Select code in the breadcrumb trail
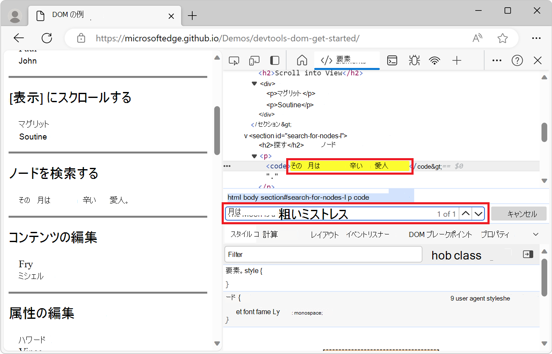This screenshot has width=552, height=354. pyautogui.click(x=361, y=198)
